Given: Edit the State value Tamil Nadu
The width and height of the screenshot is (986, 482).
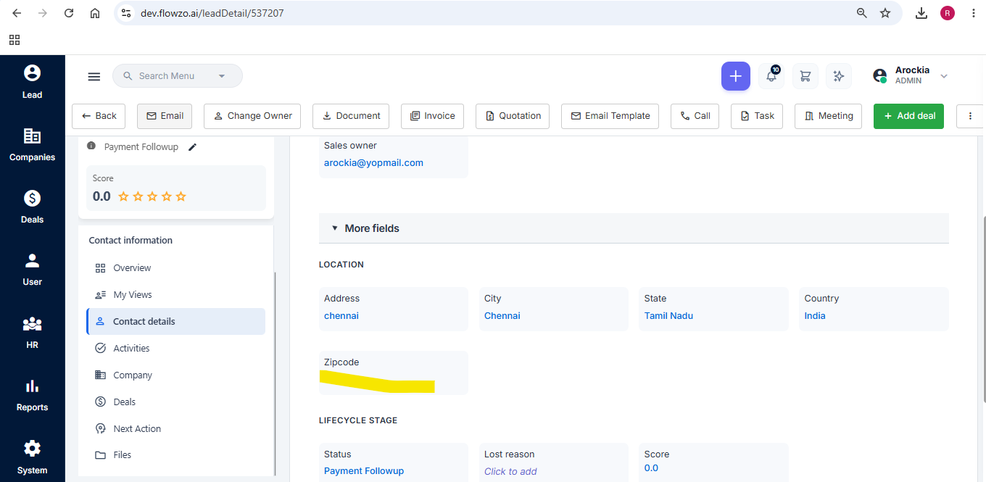Looking at the screenshot, I should pos(668,316).
